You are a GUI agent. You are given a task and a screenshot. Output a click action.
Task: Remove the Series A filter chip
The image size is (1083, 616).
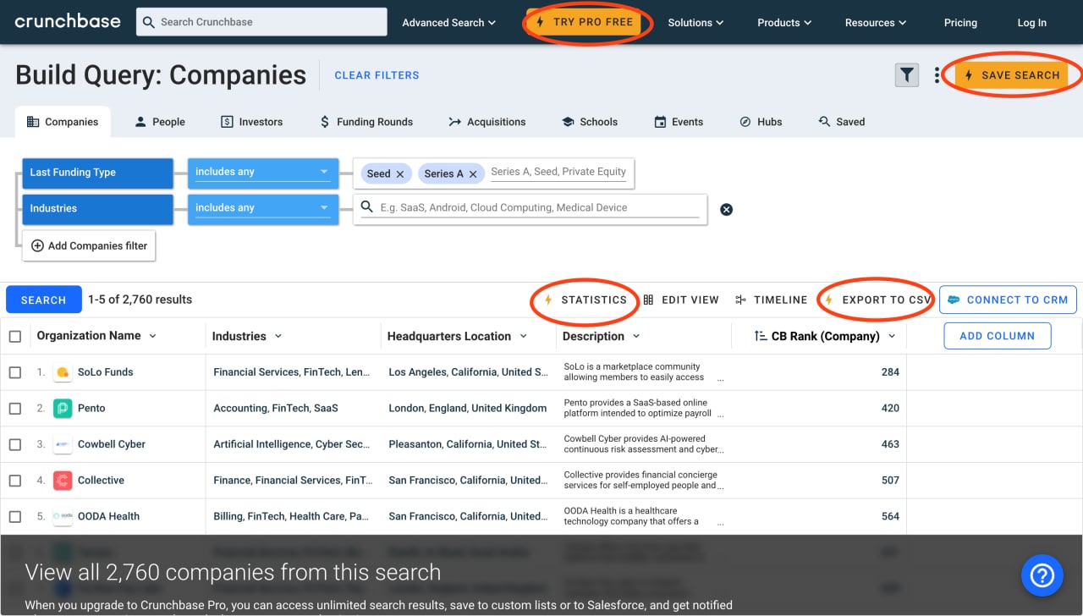[x=473, y=173]
